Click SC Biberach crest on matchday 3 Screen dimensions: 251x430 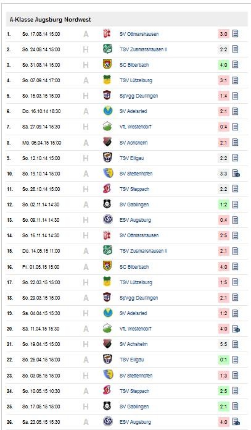[107, 65]
